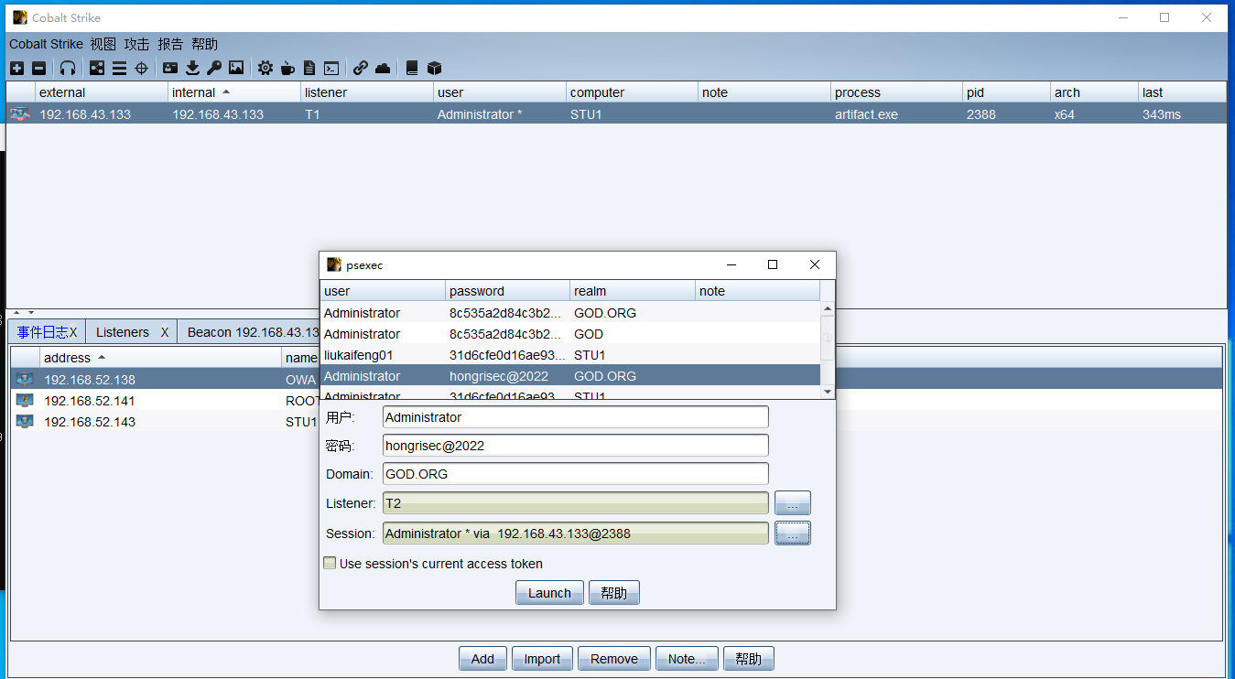Click computer icon beside 192.168.52.138
The height and width of the screenshot is (679, 1235).
25,379
